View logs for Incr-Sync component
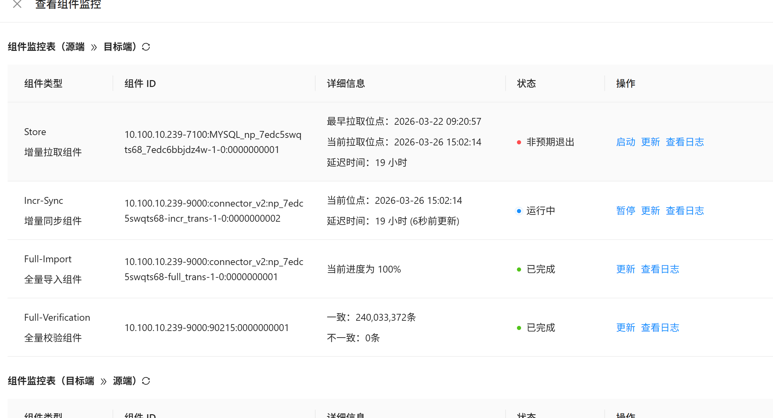The height and width of the screenshot is (418, 773). pos(685,211)
